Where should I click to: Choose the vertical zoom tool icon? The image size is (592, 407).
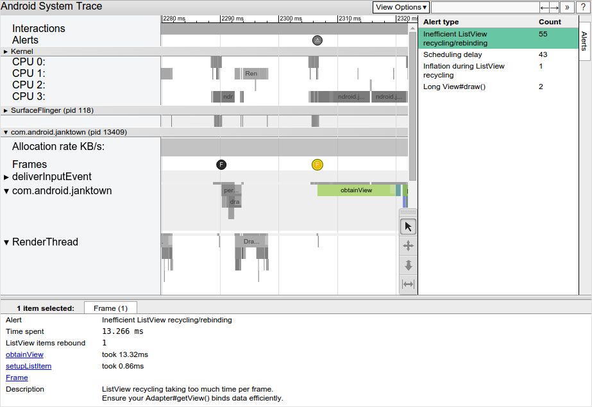point(408,265)
